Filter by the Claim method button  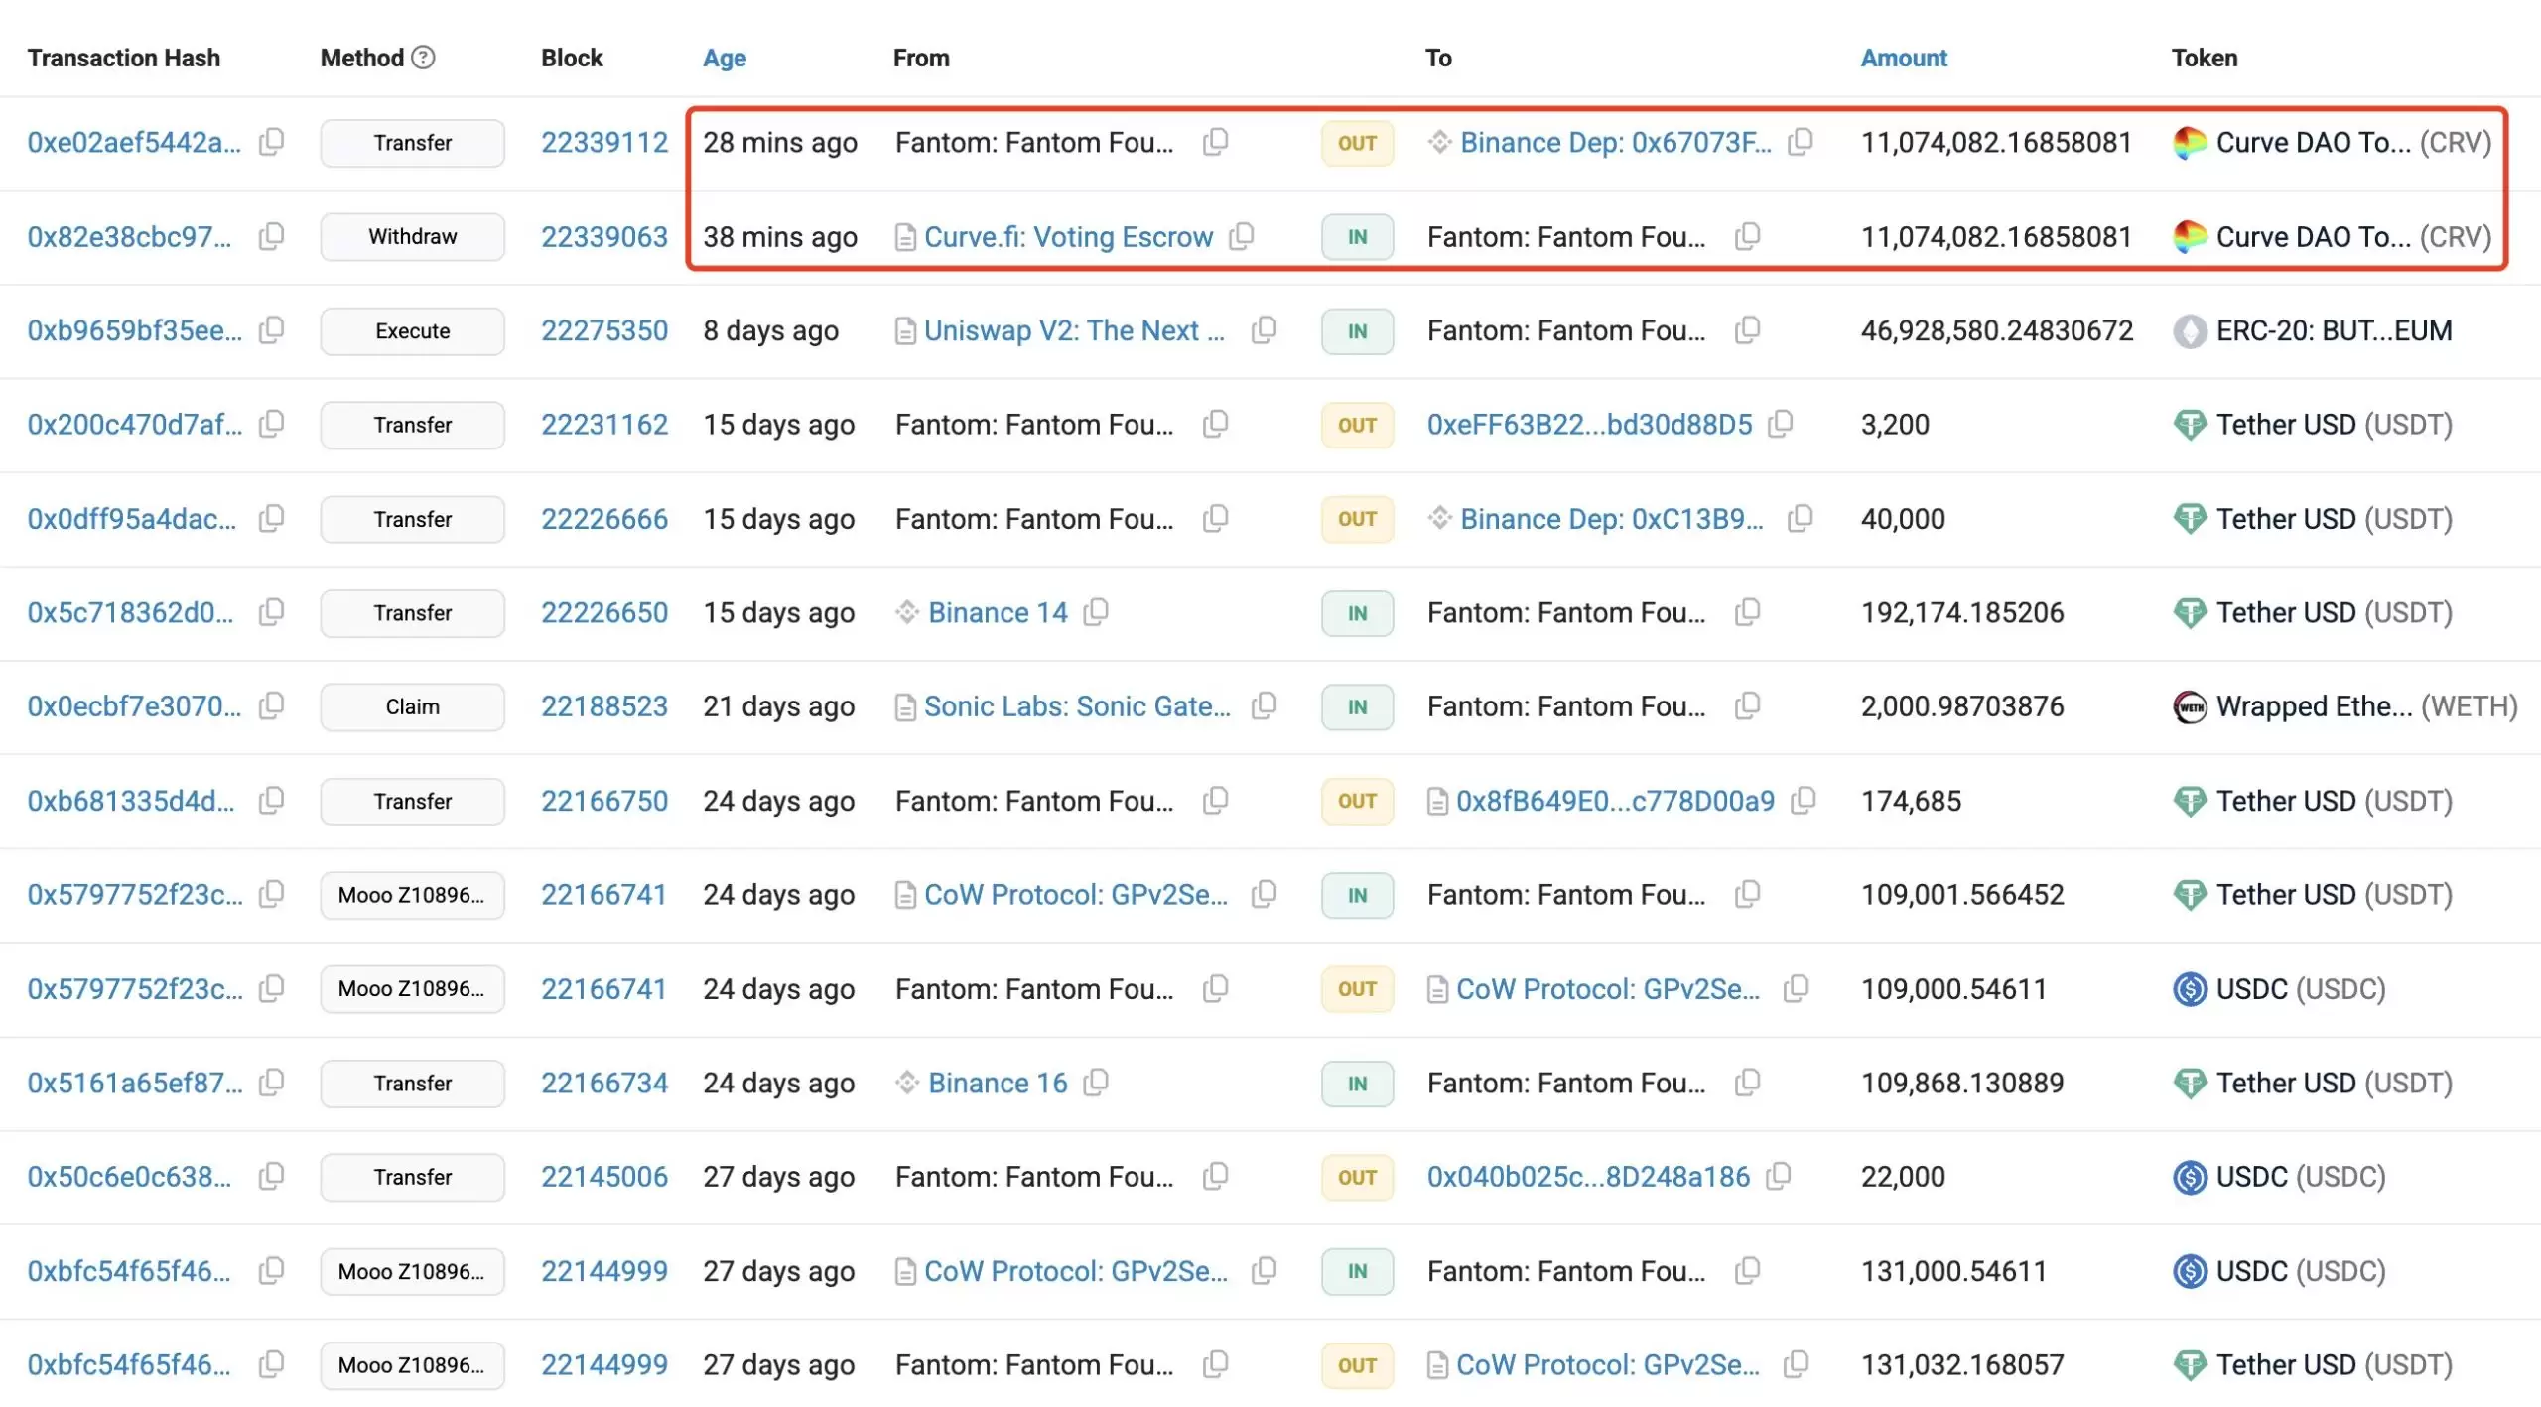coord(412,706)
